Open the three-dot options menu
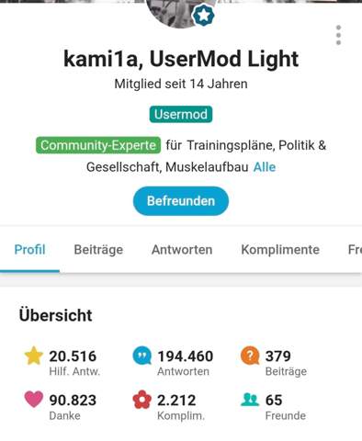This screenshot has height=441, width=362. pos(338,35)
